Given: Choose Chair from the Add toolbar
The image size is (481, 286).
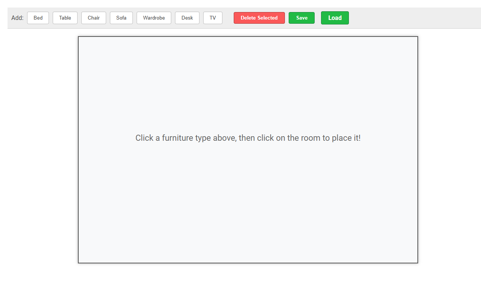Looking at the screenshot, I should tap(93, 18).
